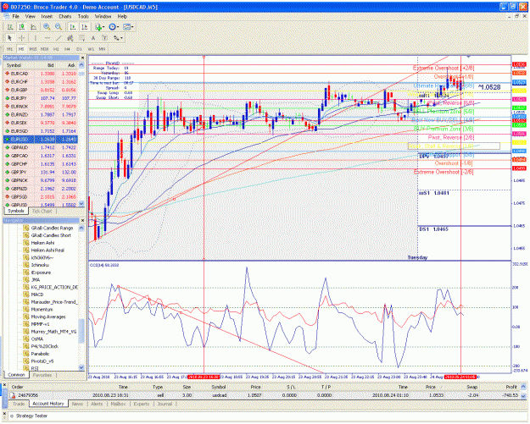Click the Heiken Ashi indicator icon

(x=26, y=243)
